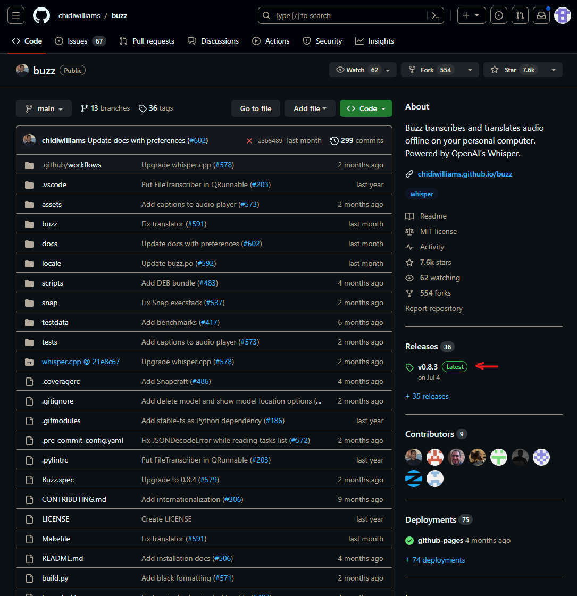Open the 299 commits history link
Image resolution: width=577 pixels, height=596 pixels.
coord(357,141)
